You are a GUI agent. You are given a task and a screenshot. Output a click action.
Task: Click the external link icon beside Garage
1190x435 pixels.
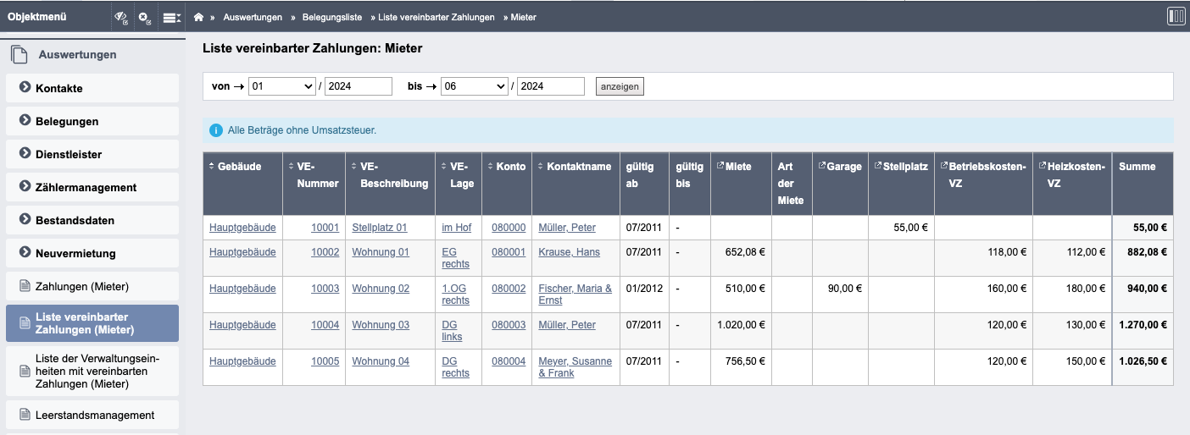pyautogui.click(x=821, y=166)
